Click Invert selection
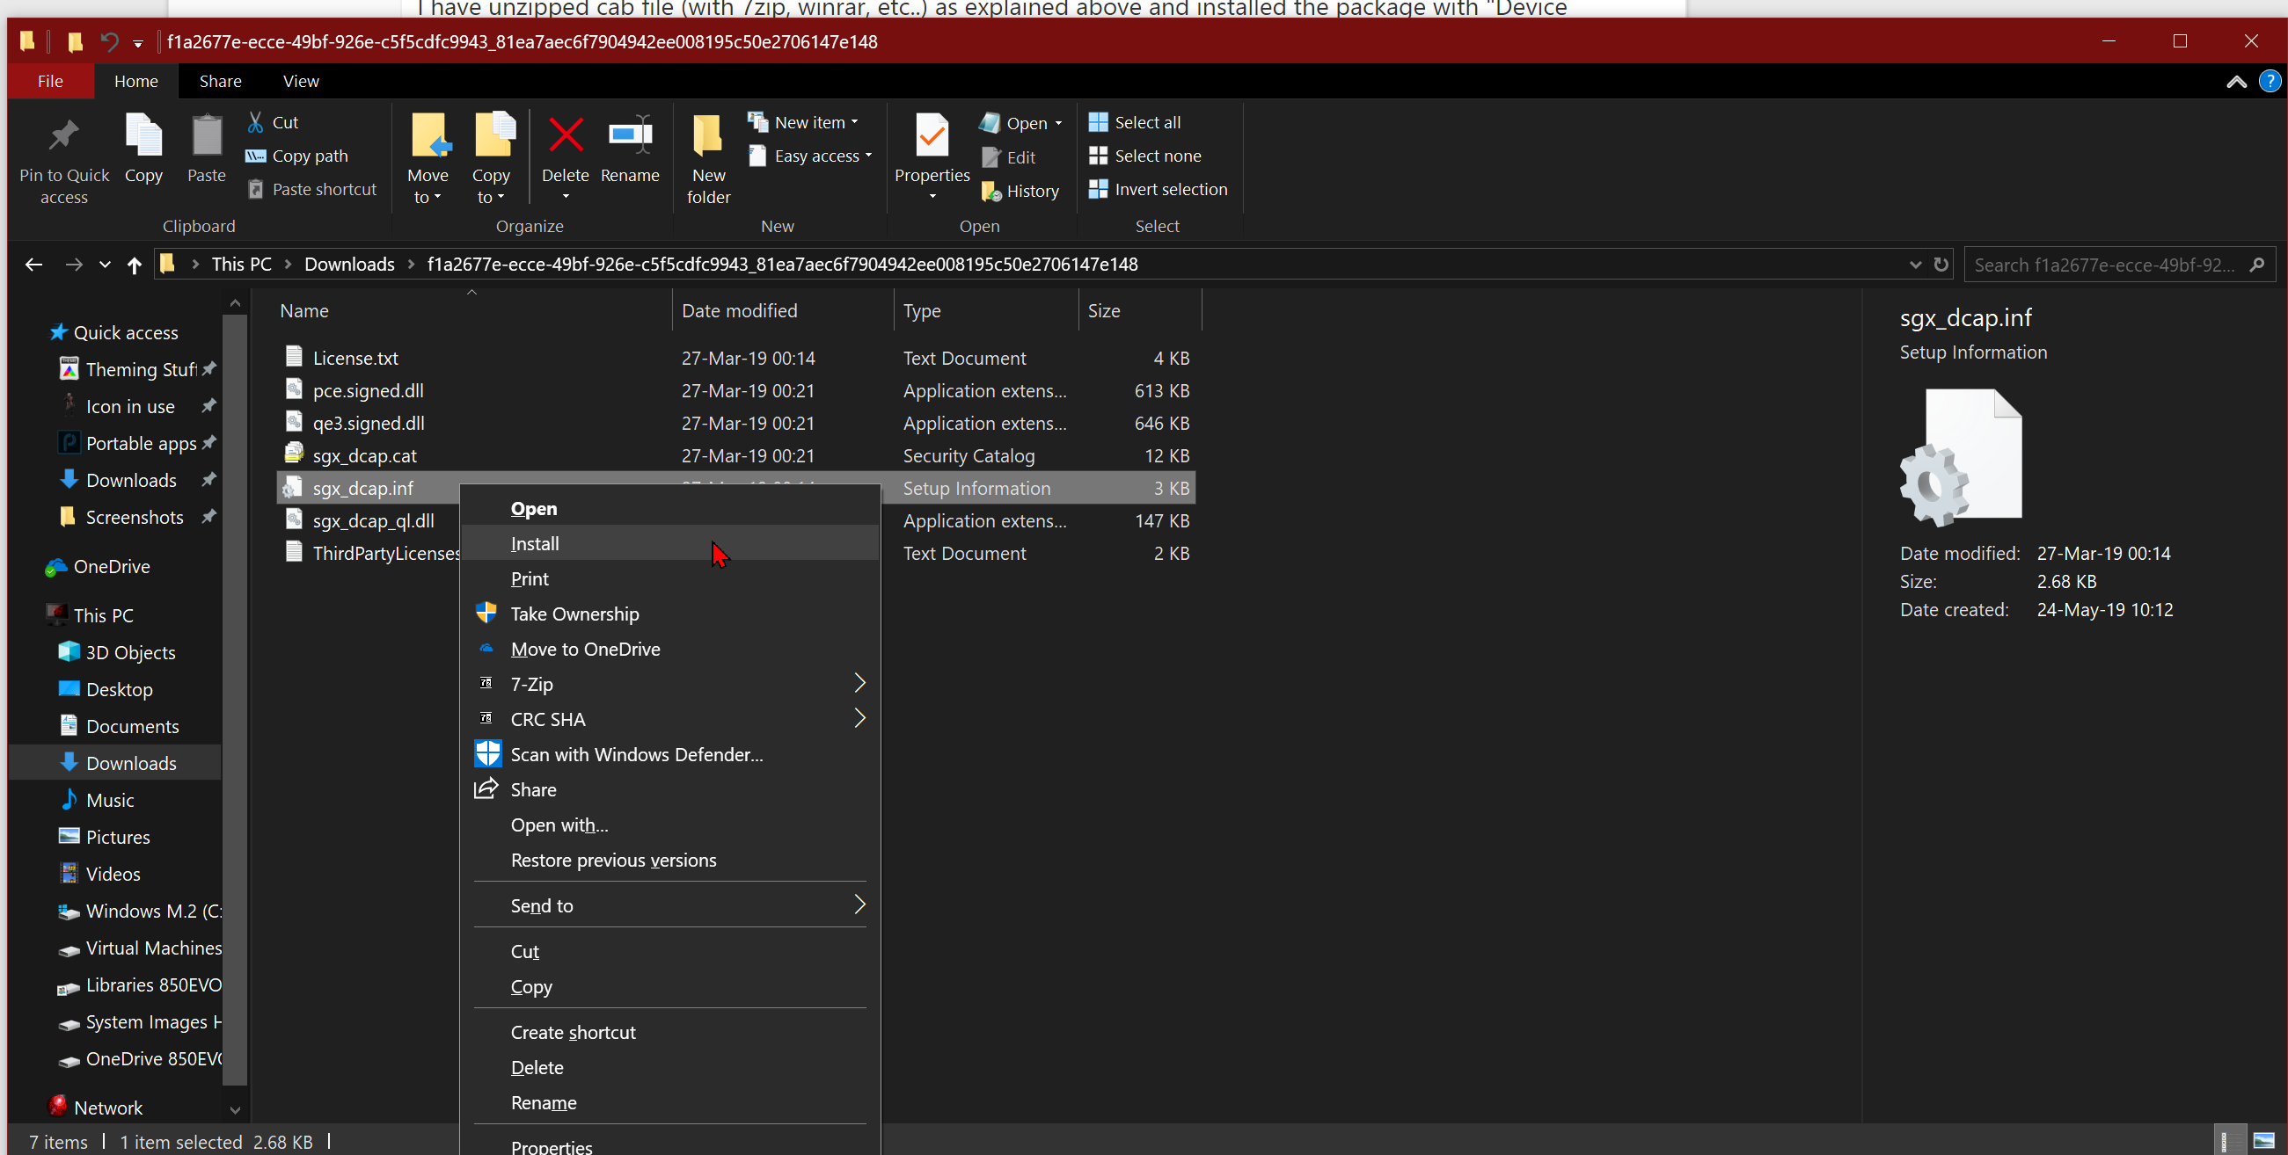 1158,189
